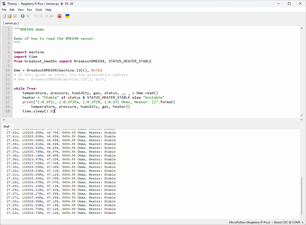Open the Run menu
Screen dimensions: 306x225
coord(30,10)
